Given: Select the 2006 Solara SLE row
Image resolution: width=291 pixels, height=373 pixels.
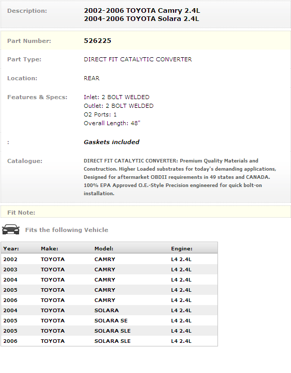Looking at the screenshot, I should (109, 341).
